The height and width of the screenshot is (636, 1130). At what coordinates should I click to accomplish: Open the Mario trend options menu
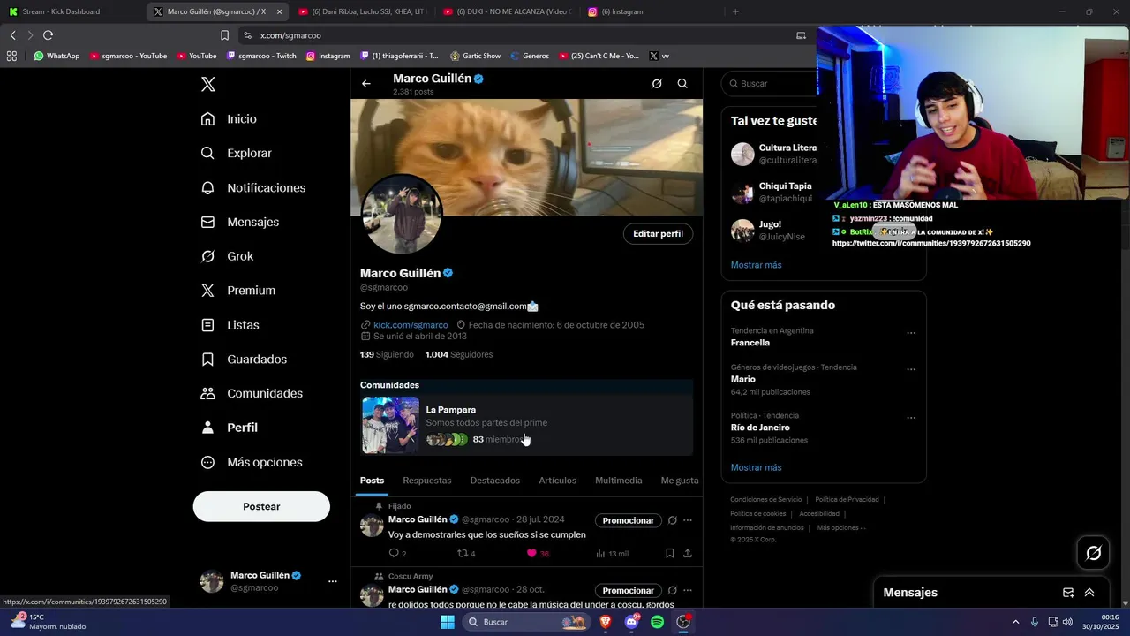coord(911,370)
